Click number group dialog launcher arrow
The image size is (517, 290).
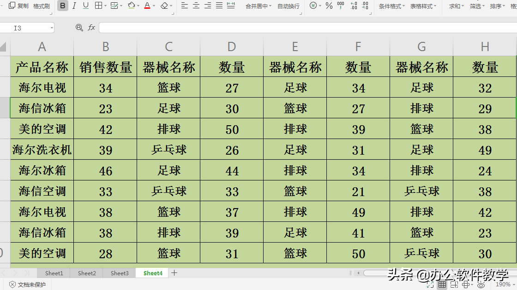[371, 14]
